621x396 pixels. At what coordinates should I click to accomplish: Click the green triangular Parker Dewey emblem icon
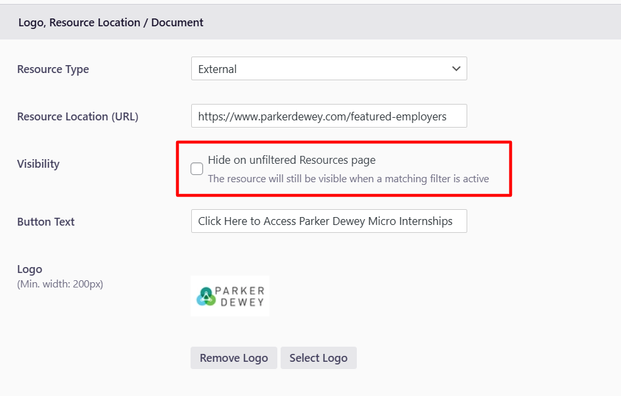click(x=206, y=297)
